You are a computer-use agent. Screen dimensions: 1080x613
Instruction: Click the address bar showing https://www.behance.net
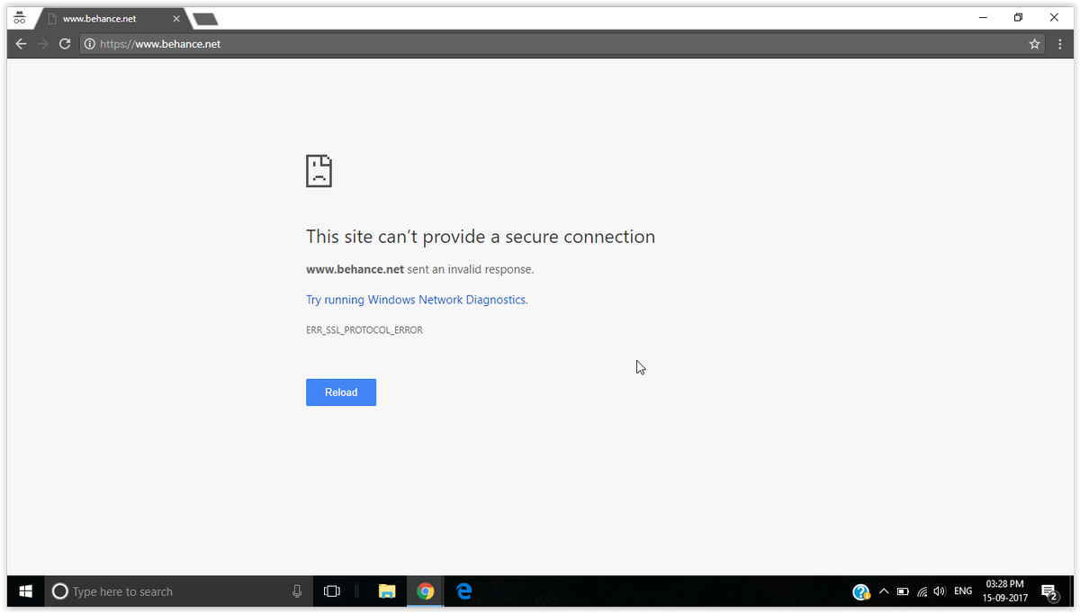pyautogui.click(x=562, y=43)
